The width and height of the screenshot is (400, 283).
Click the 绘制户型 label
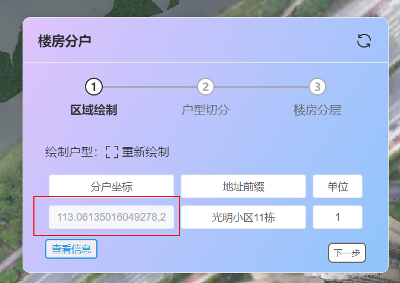coord(71,152)
